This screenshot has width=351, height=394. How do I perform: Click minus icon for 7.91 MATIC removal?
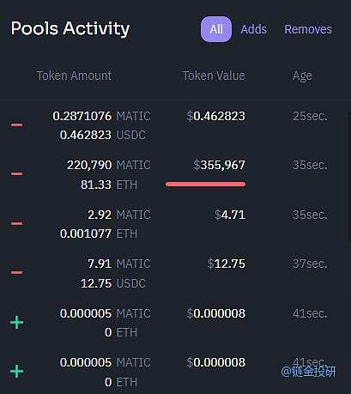(x=16, y=272)
